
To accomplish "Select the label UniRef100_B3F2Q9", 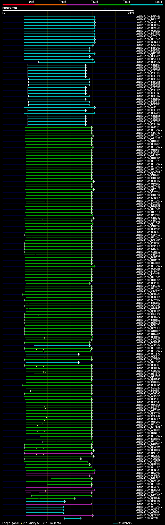I will [x=148, y=48].
